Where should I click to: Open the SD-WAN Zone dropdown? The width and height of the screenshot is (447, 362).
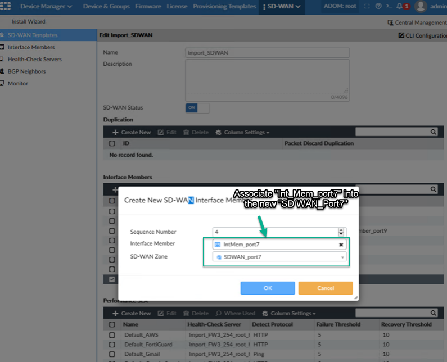tap(279, 257)
